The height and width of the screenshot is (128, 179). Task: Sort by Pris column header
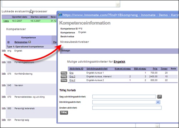tap(155, 69)
